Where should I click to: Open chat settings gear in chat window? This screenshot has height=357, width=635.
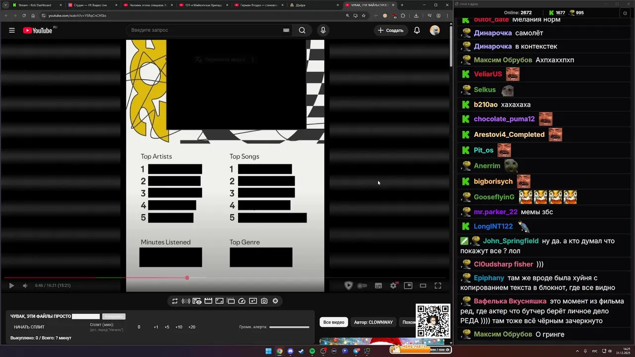click(625, 13)
